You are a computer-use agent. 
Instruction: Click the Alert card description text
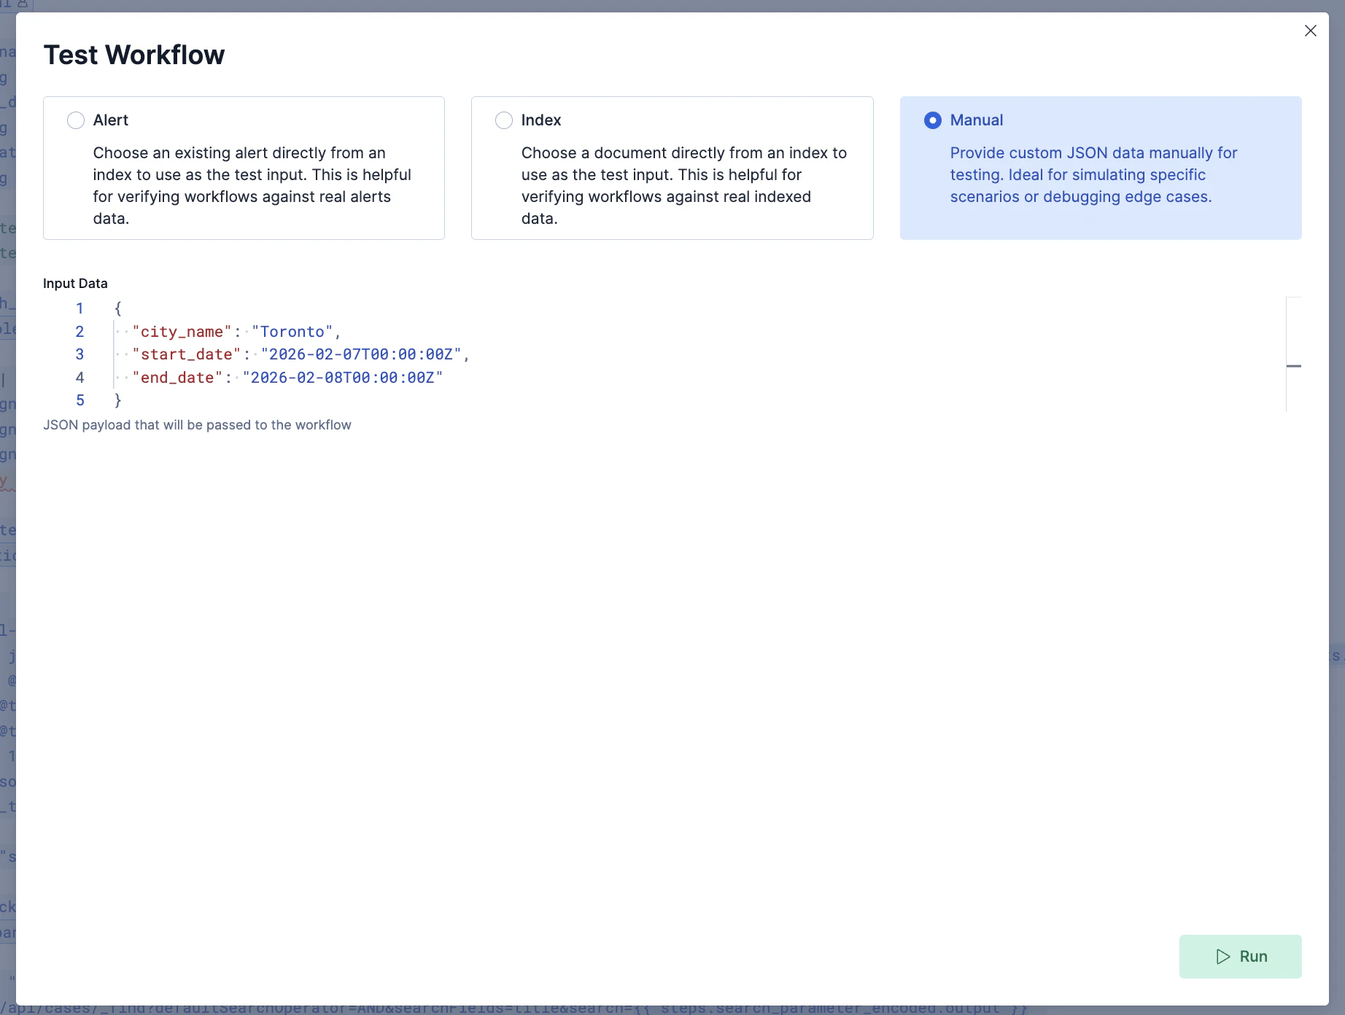(252, 186)
